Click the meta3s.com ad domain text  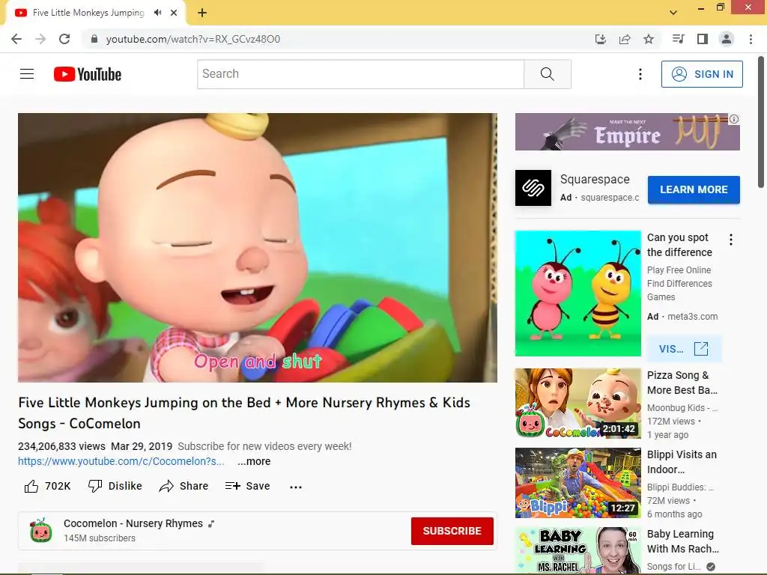tap(693, 317)
